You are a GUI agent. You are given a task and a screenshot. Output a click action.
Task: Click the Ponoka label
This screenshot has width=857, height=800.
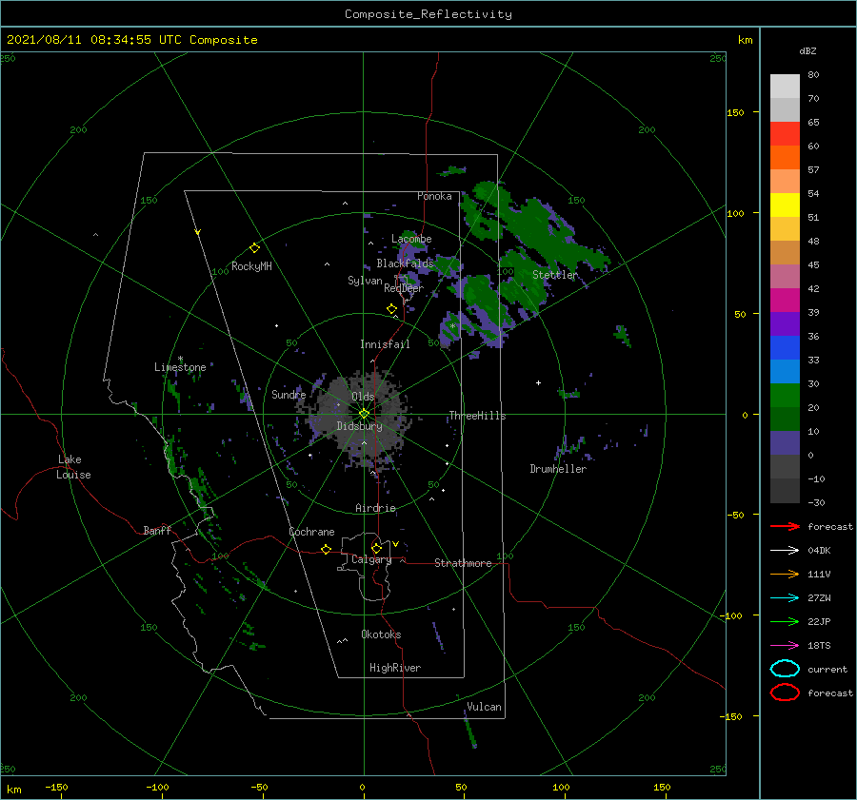tap(434, 196)
